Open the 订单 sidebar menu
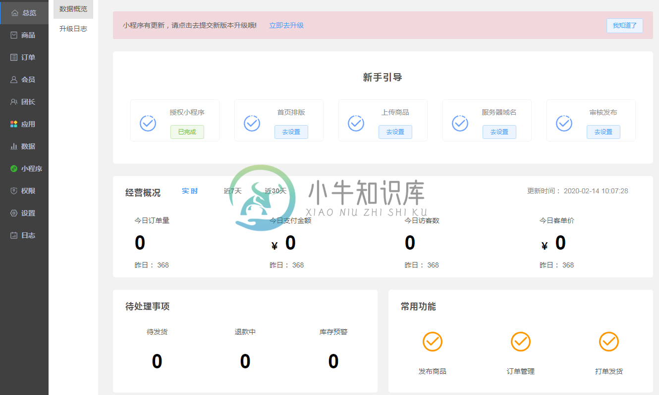This screenshot has width=659, height=395. [24, 57]
